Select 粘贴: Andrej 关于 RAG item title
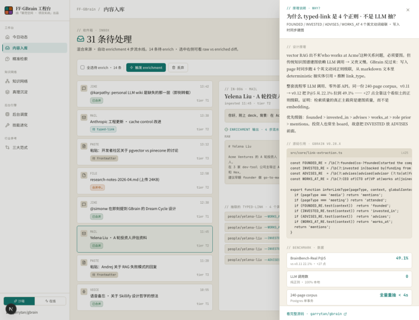419x320 pixels. click(x=124, y=267)
